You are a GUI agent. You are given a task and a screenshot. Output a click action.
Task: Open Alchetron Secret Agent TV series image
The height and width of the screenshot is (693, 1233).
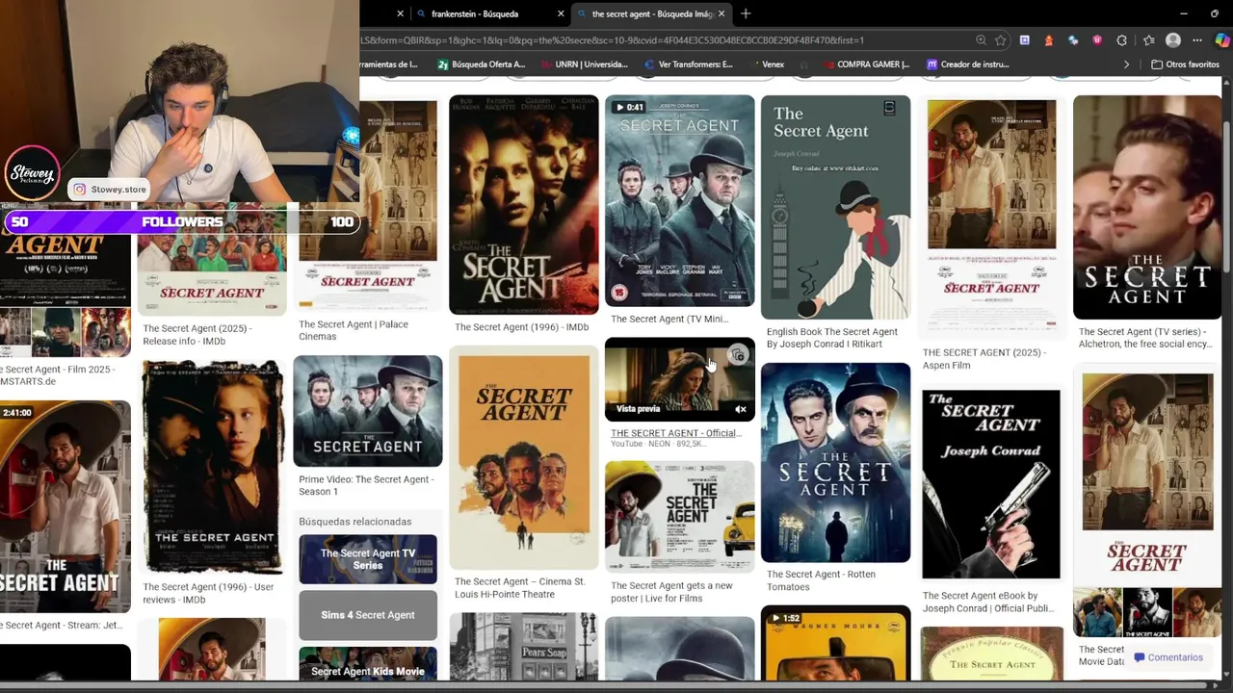click(x=1147, y=207)
